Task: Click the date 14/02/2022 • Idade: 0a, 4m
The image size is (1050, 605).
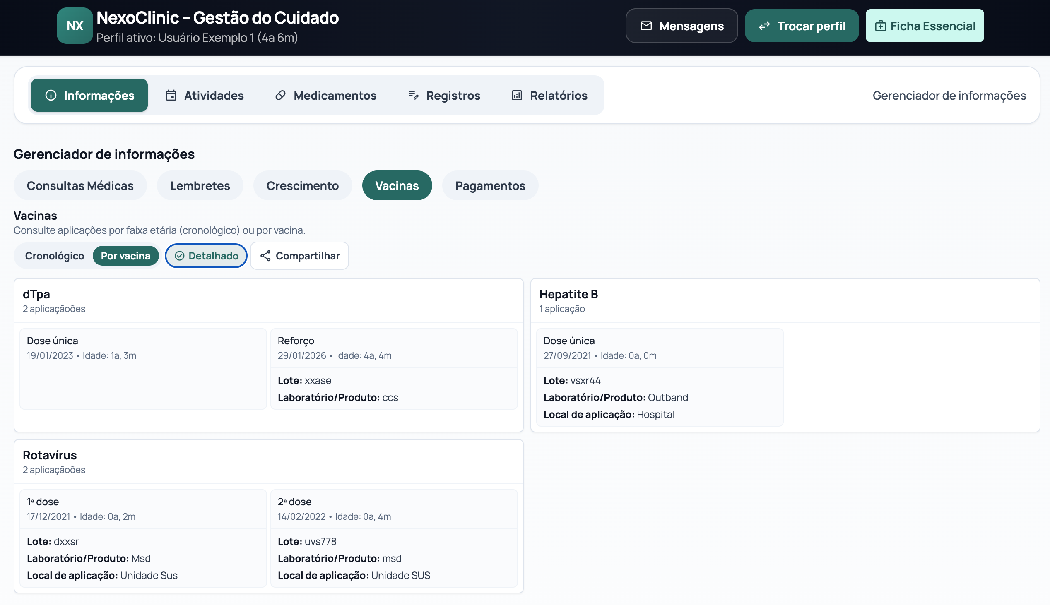Action: click(334, 517)
